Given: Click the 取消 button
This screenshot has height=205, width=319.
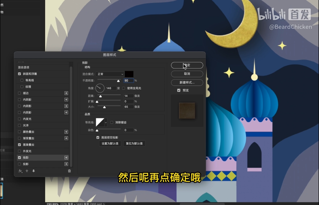Looking at the screenshot, I should click(x=187, y=74).
